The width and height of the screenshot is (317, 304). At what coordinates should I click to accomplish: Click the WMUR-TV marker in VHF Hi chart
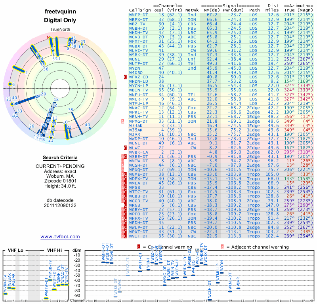50,280
